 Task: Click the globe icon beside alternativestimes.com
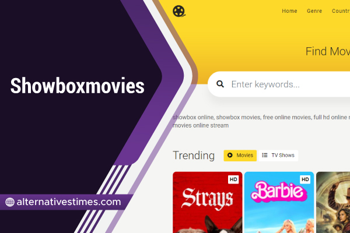pos(10,202)
